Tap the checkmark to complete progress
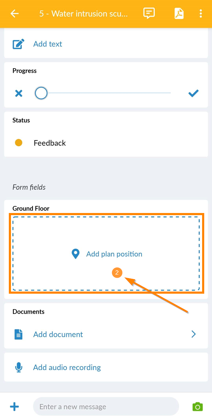 pyautogui.click(x=193, y=93)
